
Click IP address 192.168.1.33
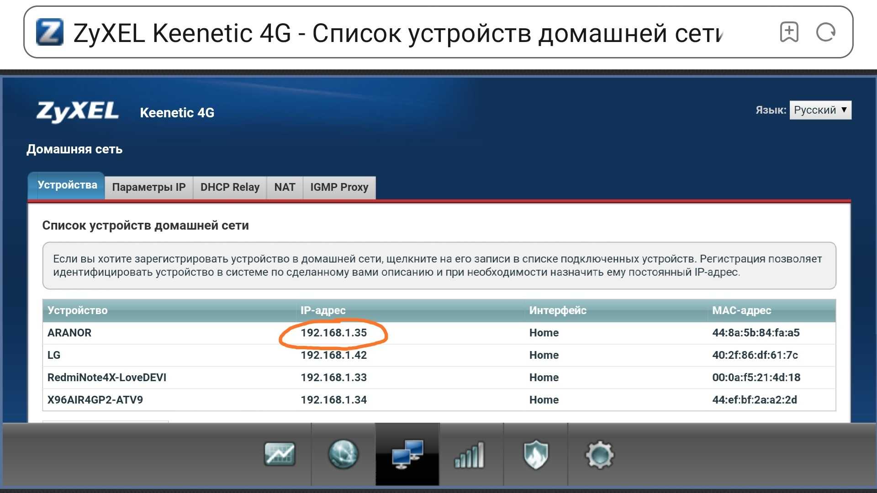[333, 378]
